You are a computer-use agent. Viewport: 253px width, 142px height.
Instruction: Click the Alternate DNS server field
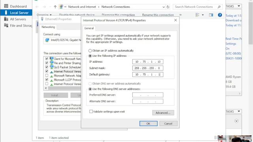147,101
